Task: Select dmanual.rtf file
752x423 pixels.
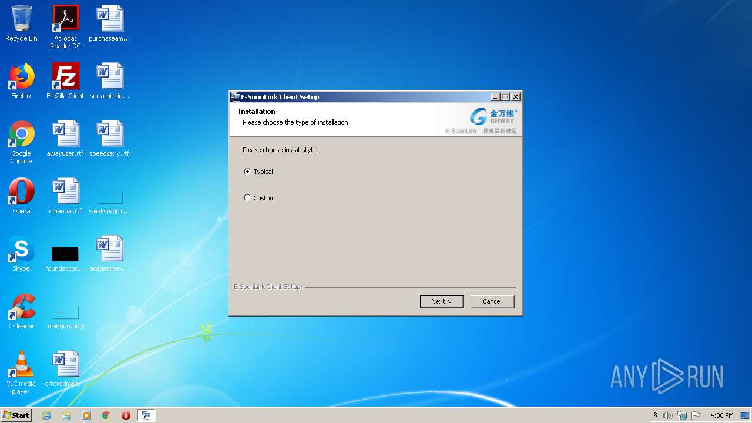Action: (65, 196)
